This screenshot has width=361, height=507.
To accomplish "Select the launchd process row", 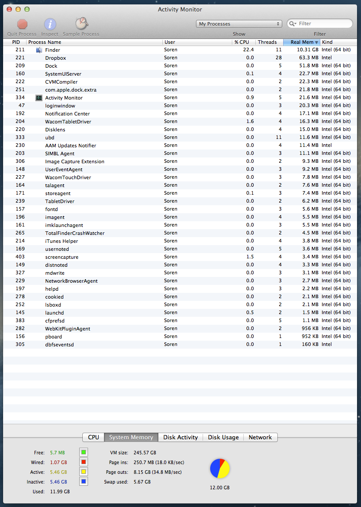I will pos(180,313).
